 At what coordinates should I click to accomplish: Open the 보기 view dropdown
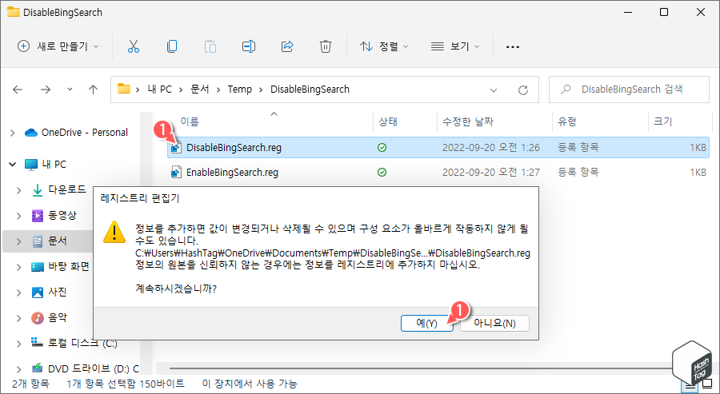tap(455, 46)
